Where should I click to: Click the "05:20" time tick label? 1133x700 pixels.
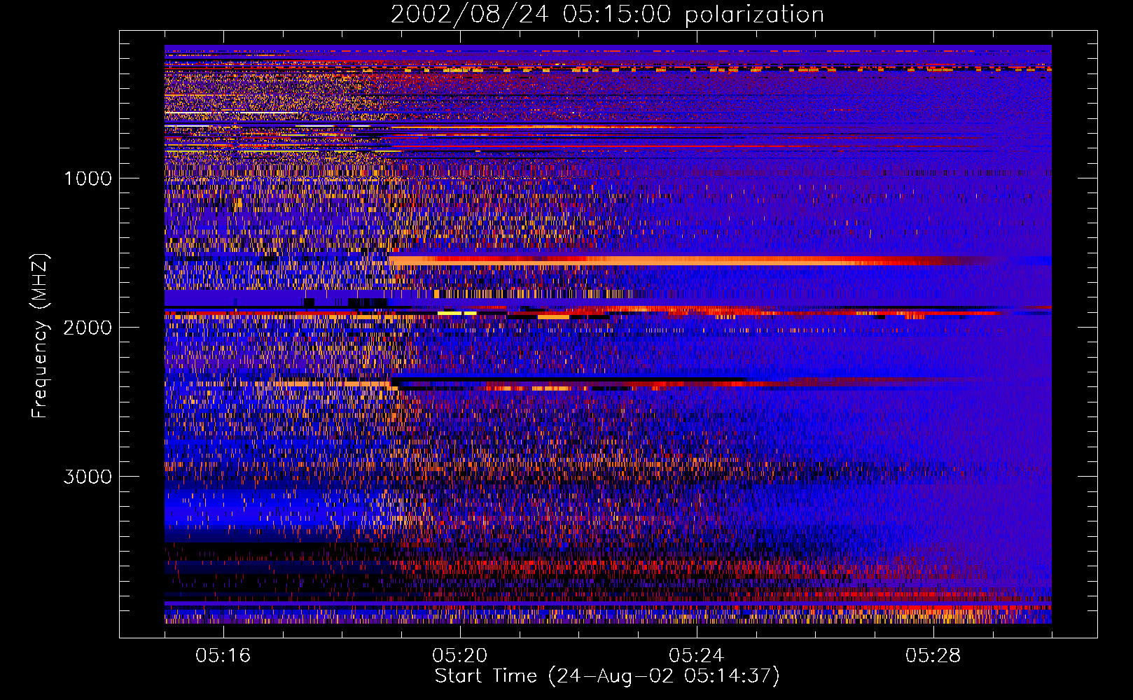(x=460, y=656)
